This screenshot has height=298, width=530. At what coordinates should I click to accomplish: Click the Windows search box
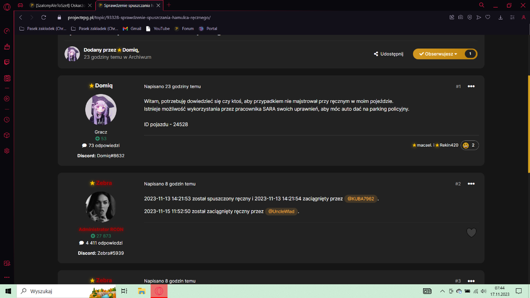click(67, 291)
